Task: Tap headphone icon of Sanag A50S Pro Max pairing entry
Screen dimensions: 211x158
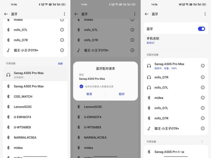Action: coord(8,75)
